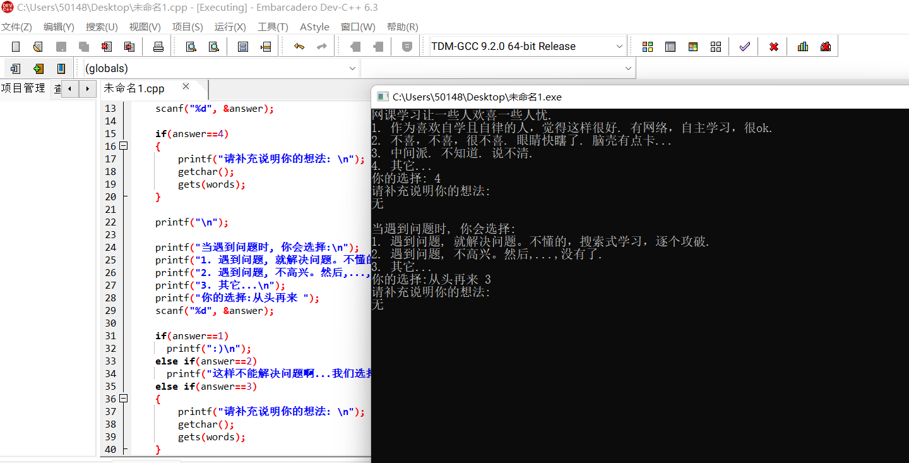Click the second grayed navigation bookmark icon
Screen dimensions: 909x463
point(378,47)
